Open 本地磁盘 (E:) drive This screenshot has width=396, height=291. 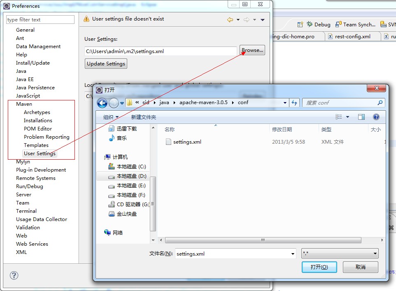[127, 186]
